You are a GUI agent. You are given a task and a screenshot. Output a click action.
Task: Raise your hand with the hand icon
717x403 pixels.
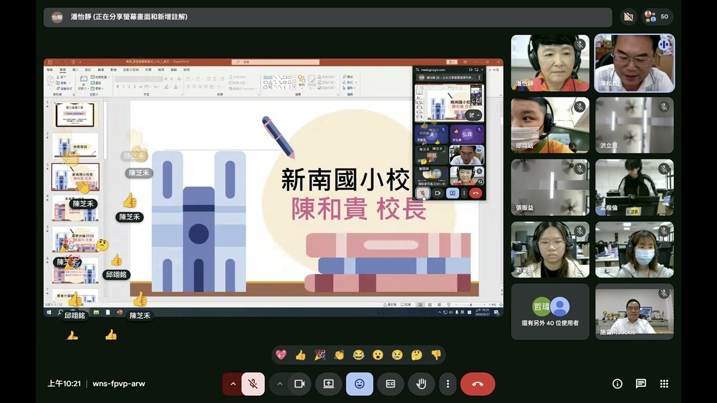(421, 384)
